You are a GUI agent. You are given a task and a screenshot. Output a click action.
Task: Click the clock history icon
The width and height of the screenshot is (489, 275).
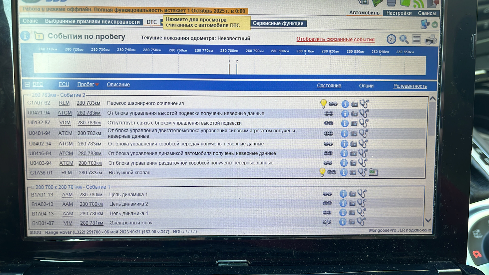click(391, 39)
